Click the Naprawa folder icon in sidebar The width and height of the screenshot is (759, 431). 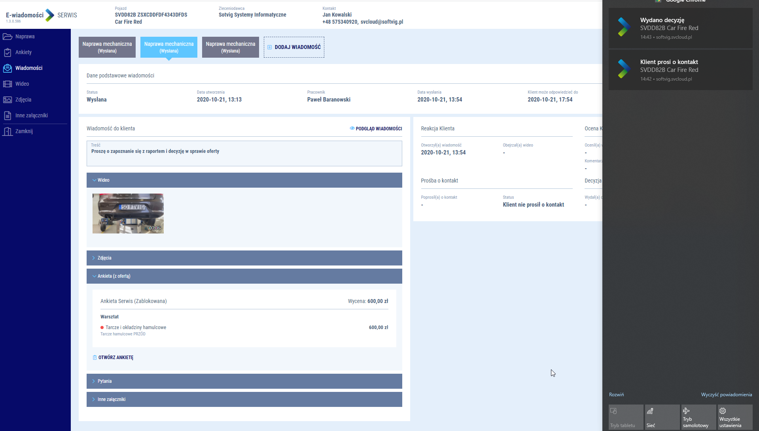[8, 37]
